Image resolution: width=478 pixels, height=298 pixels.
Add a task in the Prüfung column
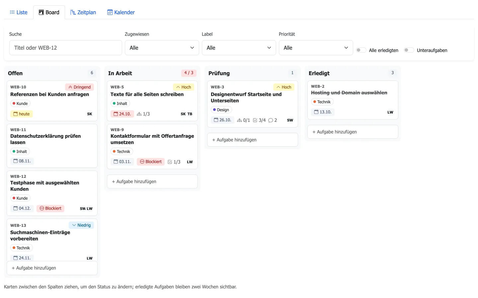253,140
